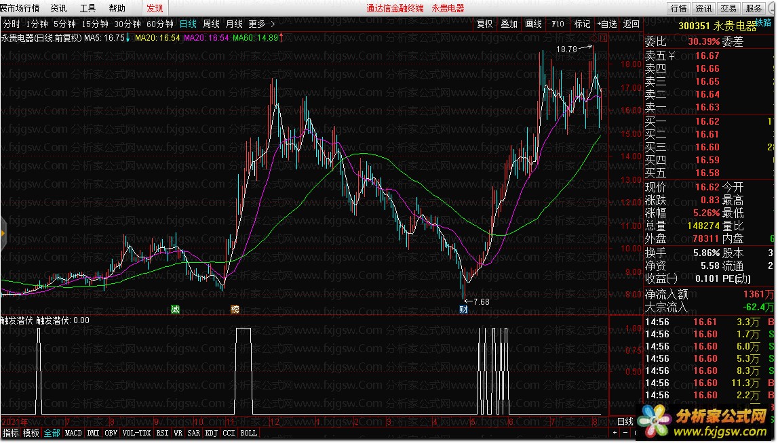Viewport: 778px width, 443px height.
Task: Open the 工具 menu
Action: pyautogui.click(x=87, y=8)
